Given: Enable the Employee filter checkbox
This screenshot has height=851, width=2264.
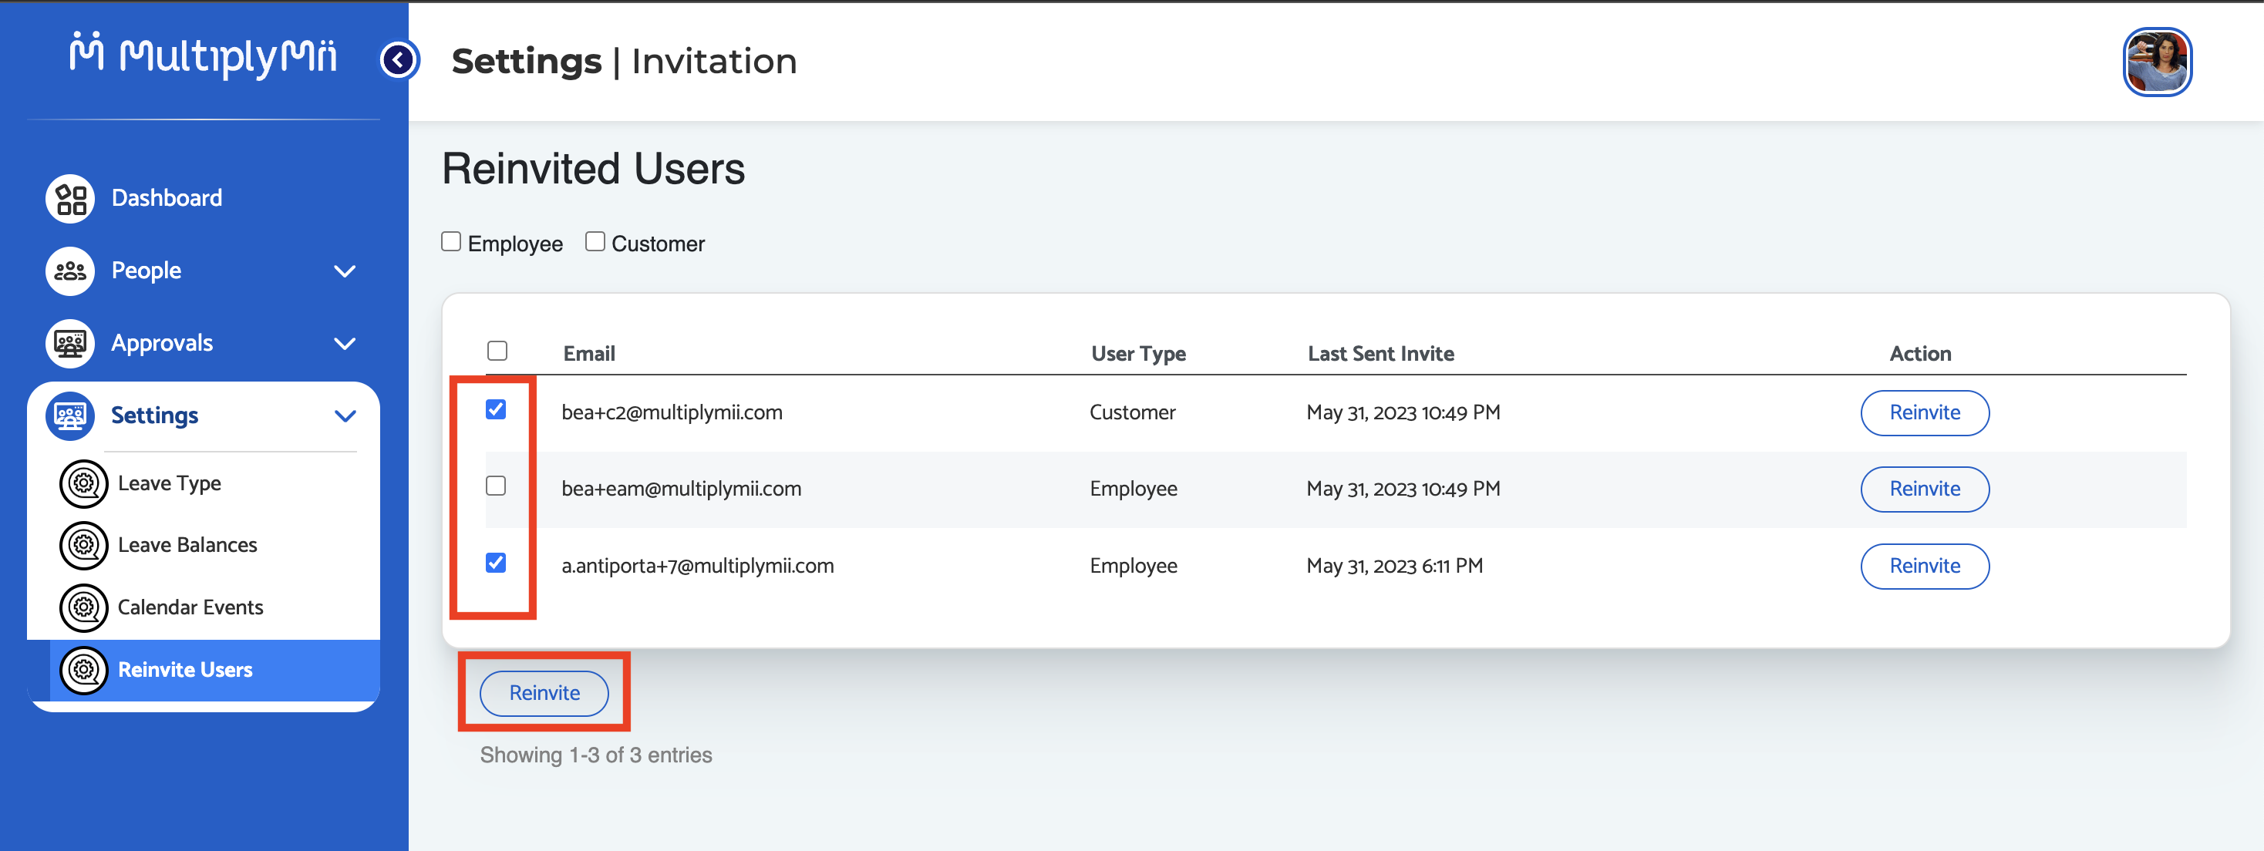Looking at the screenshot, I should click(x=451, y=241).
